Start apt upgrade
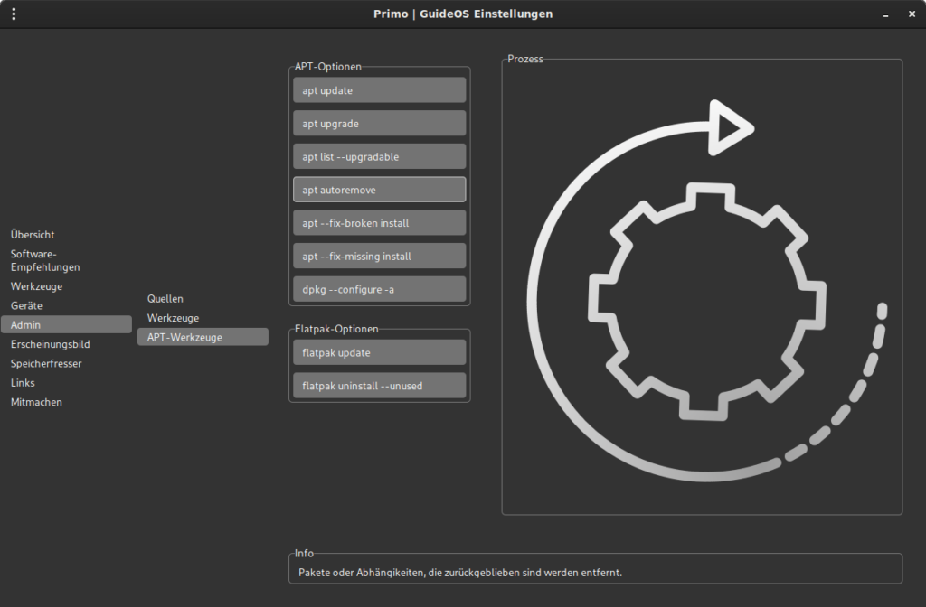The image size is (926, 607). tap(379, 124)
